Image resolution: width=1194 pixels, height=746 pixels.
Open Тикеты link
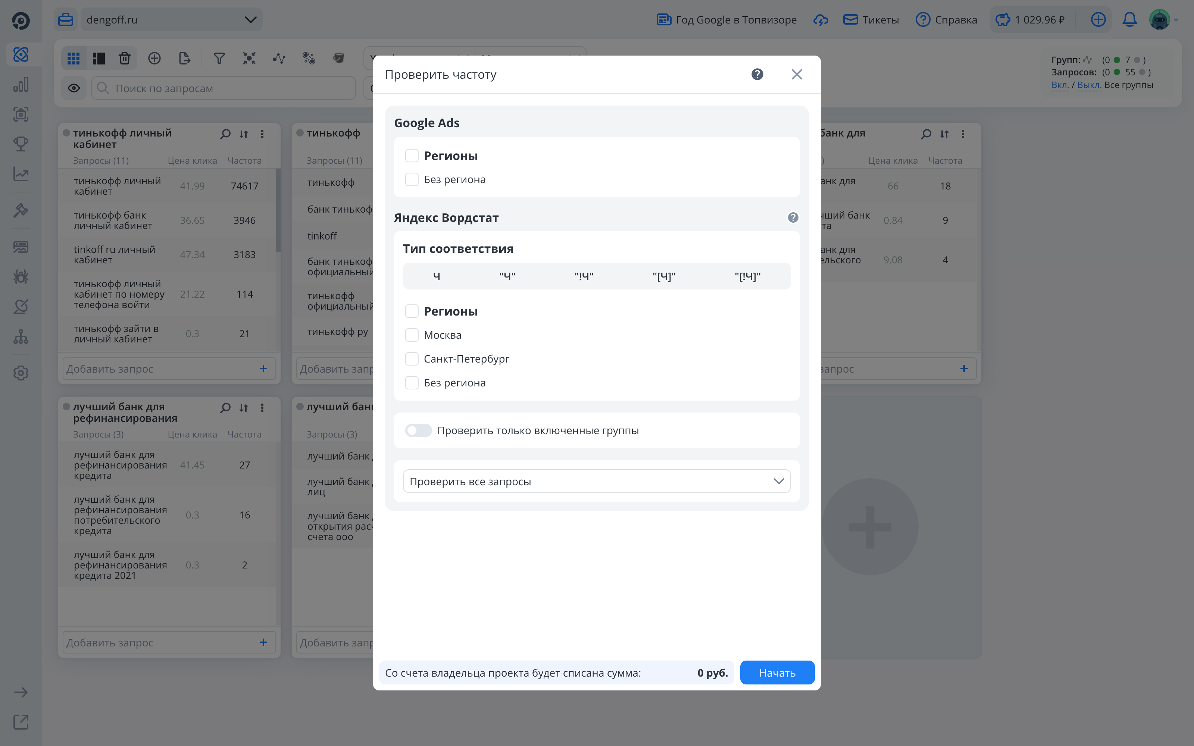(871, 20)
